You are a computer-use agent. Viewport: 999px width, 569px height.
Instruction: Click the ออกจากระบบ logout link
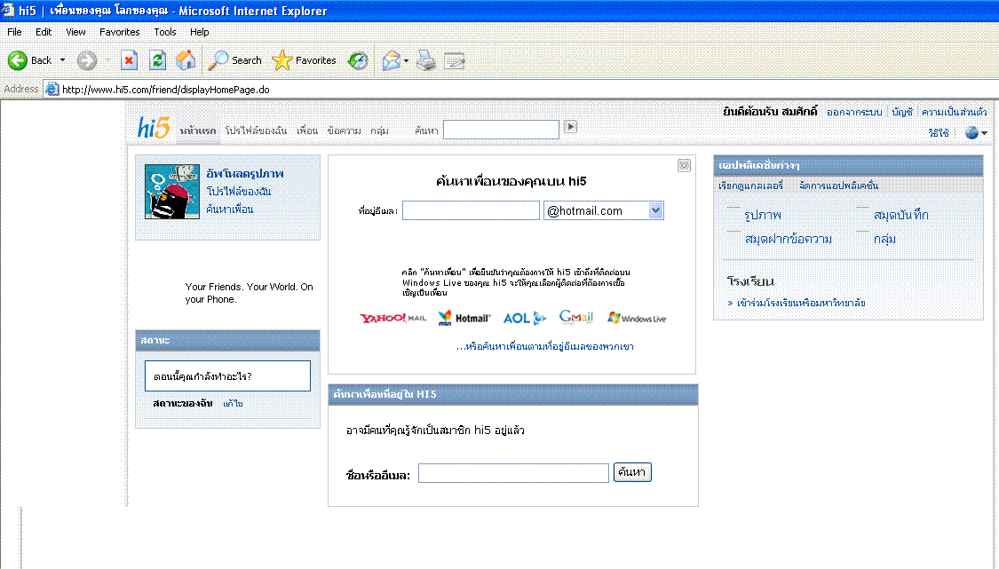click(x=854, y=112)
